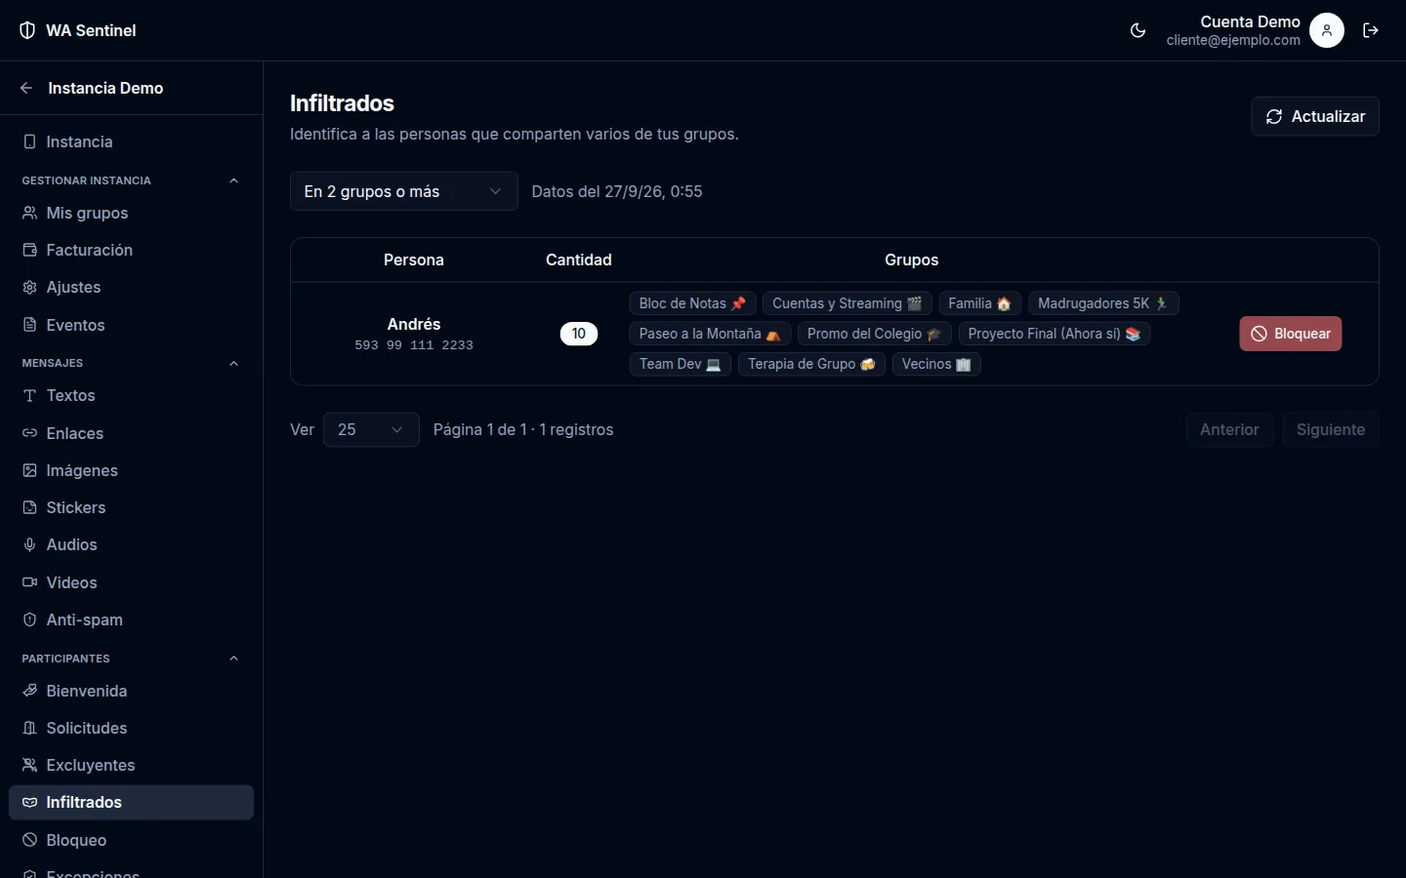Click the Solicitudes icon in sidebar

pos(29,728)
